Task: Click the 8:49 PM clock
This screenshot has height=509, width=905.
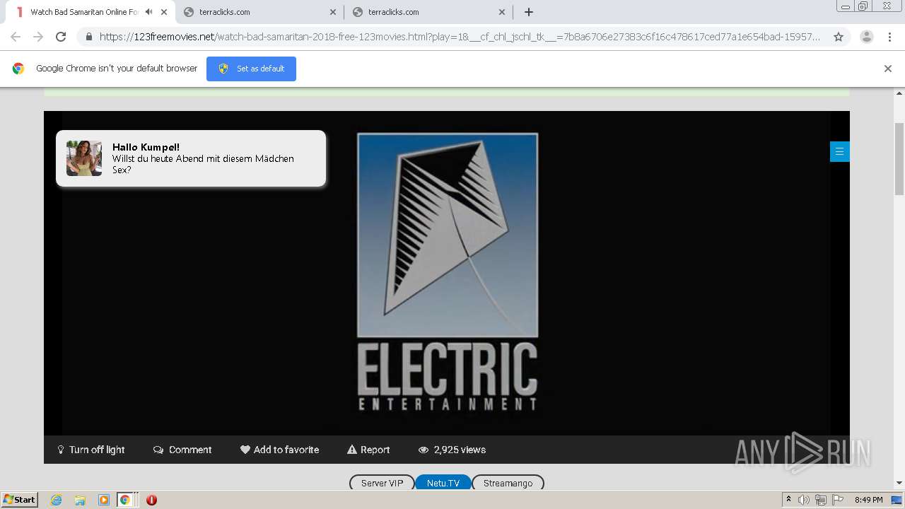Action: 868,500
